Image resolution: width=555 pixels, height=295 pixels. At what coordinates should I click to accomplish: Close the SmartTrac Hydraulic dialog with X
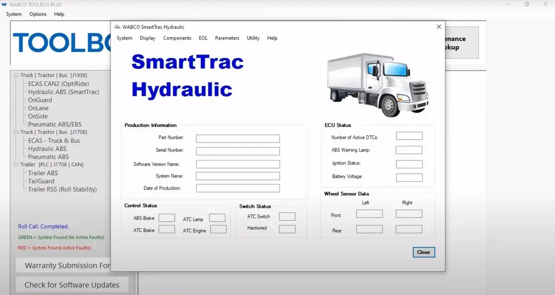tap(438, 27)
